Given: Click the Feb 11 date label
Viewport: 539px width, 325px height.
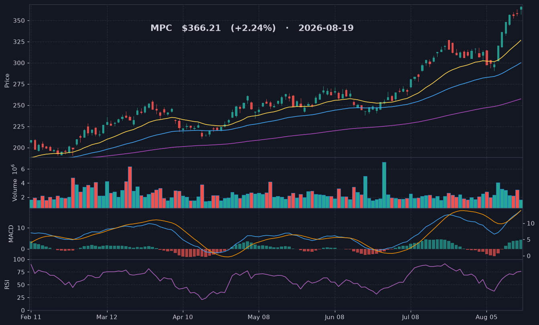Looking at the screenshot, I should (31, 317).
